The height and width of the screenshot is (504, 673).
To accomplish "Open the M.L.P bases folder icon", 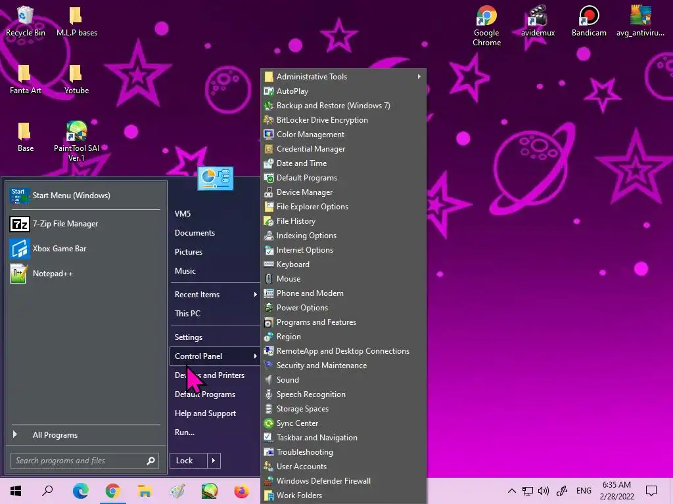I will pyautogui.click(x=76, y=22).
